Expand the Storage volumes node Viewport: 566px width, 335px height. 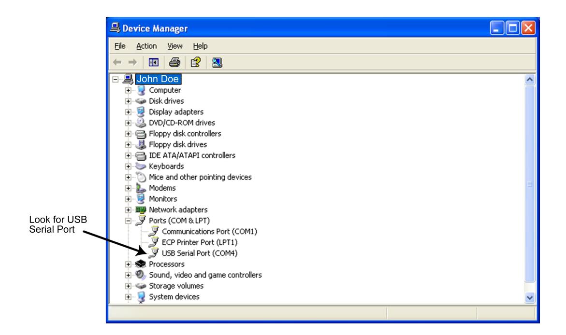pos(128,286)
